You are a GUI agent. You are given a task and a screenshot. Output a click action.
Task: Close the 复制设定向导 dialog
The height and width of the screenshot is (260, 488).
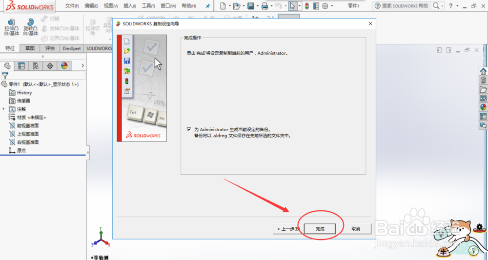(370, 23)
